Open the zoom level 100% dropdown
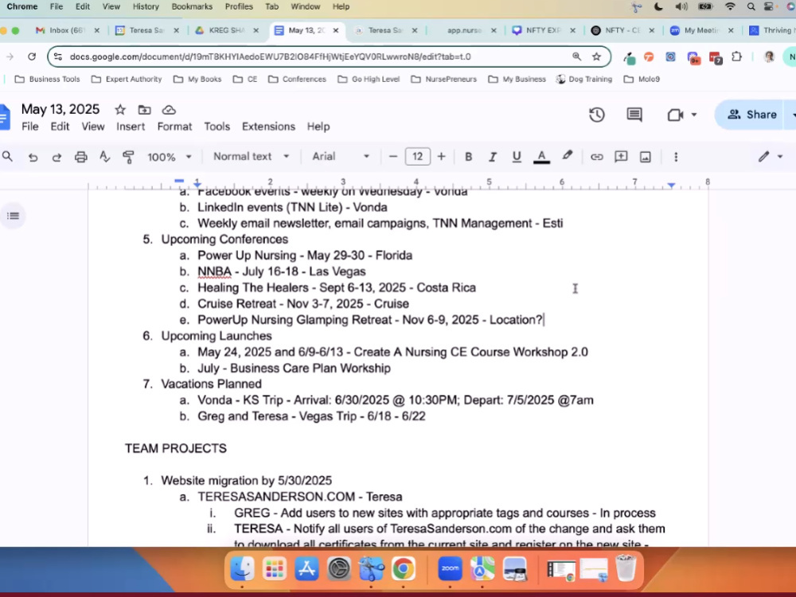 (x=169, y=158)
